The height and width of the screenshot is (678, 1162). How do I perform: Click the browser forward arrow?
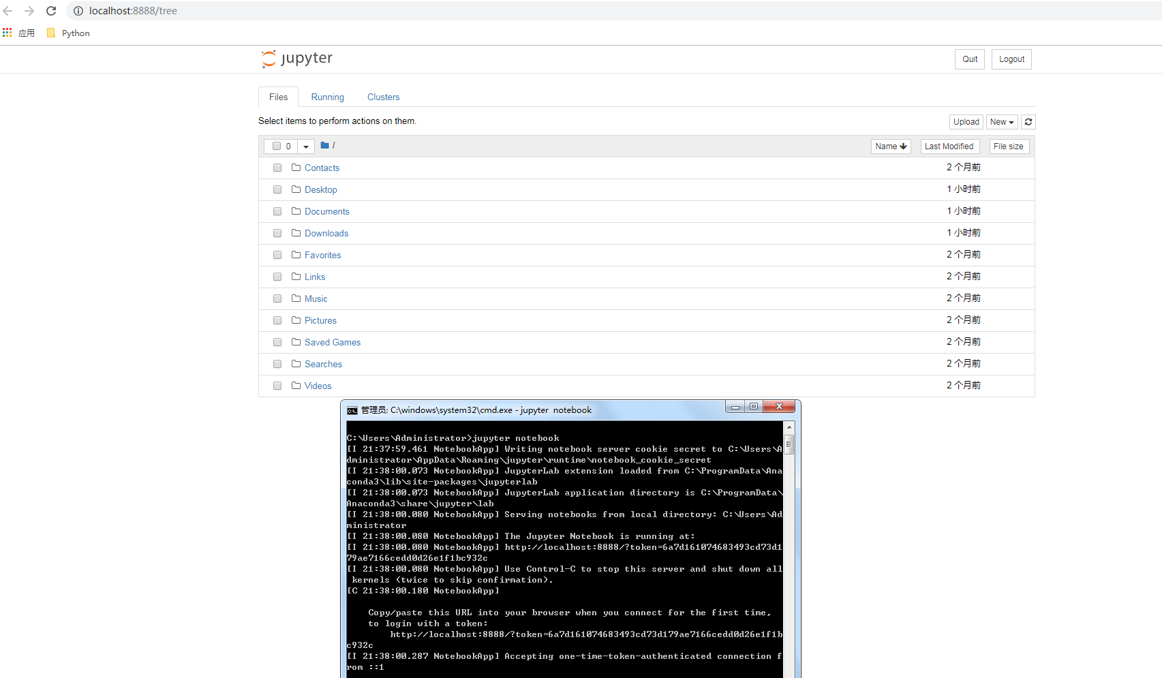click(x=29, y=11)
